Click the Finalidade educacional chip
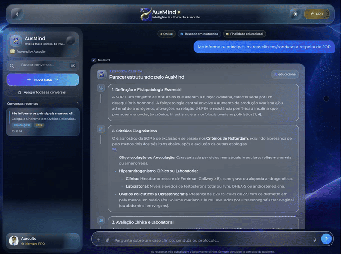The image size is (341, 254). (244, 34)
